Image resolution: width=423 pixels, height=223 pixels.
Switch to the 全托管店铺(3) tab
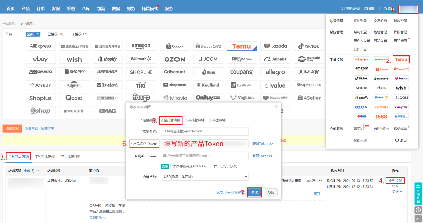point(19,156)
